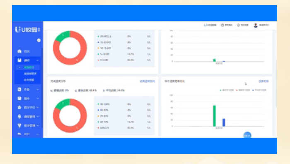Click the user avatar in top header
The width and height of the screenshot is (290, 164).
point(256,25)
